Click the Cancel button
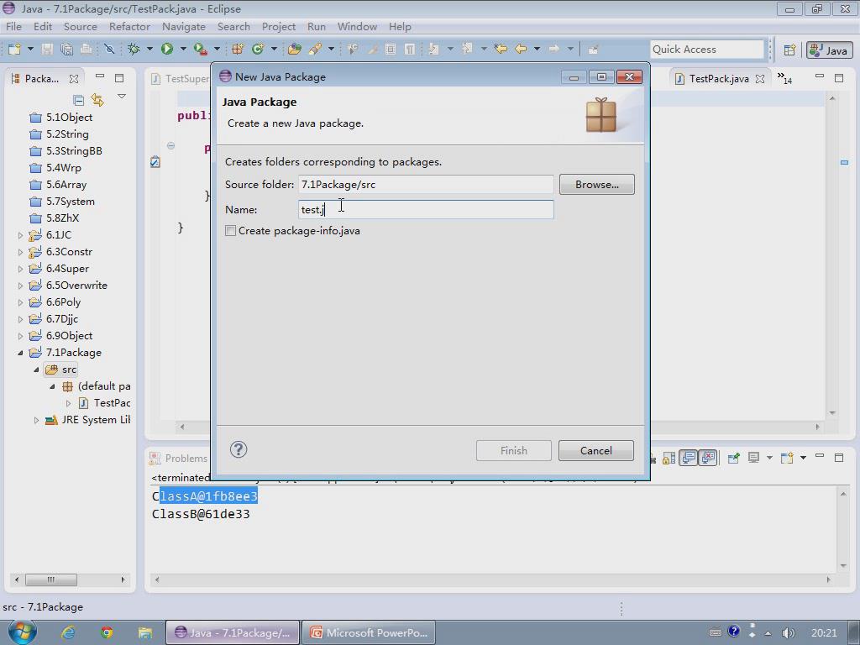The width and height of the screenshot is (860, 645). point(596,450)
